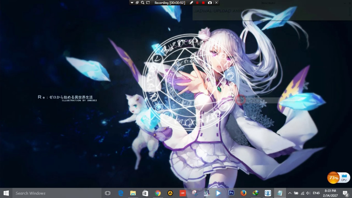Open the red GOM taskbar icon

click(x=183, y=193)
